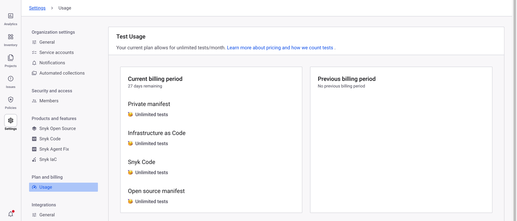Click the Plan and billing heading
Viewport: 517px width, 221px height.
point(47,177)
